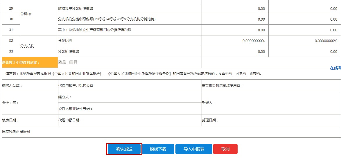The height and width of the screenshot is (158, 341).
Task: Click row 30 rightmost 0.00 amount field
Action: coord(304,19)
